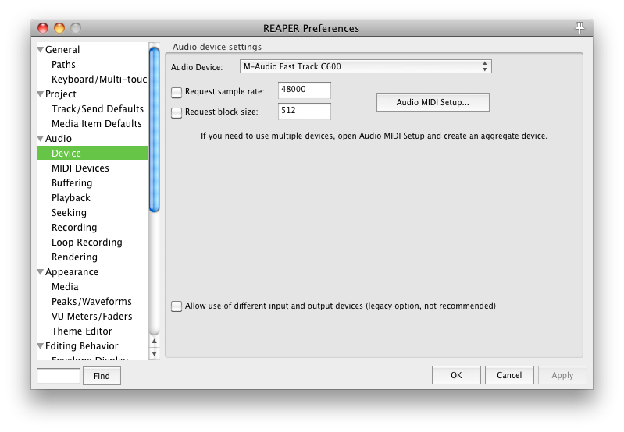Collapse the Editing Behavior tree section
This screenshot has height=432, width=624.
point(40,345)
